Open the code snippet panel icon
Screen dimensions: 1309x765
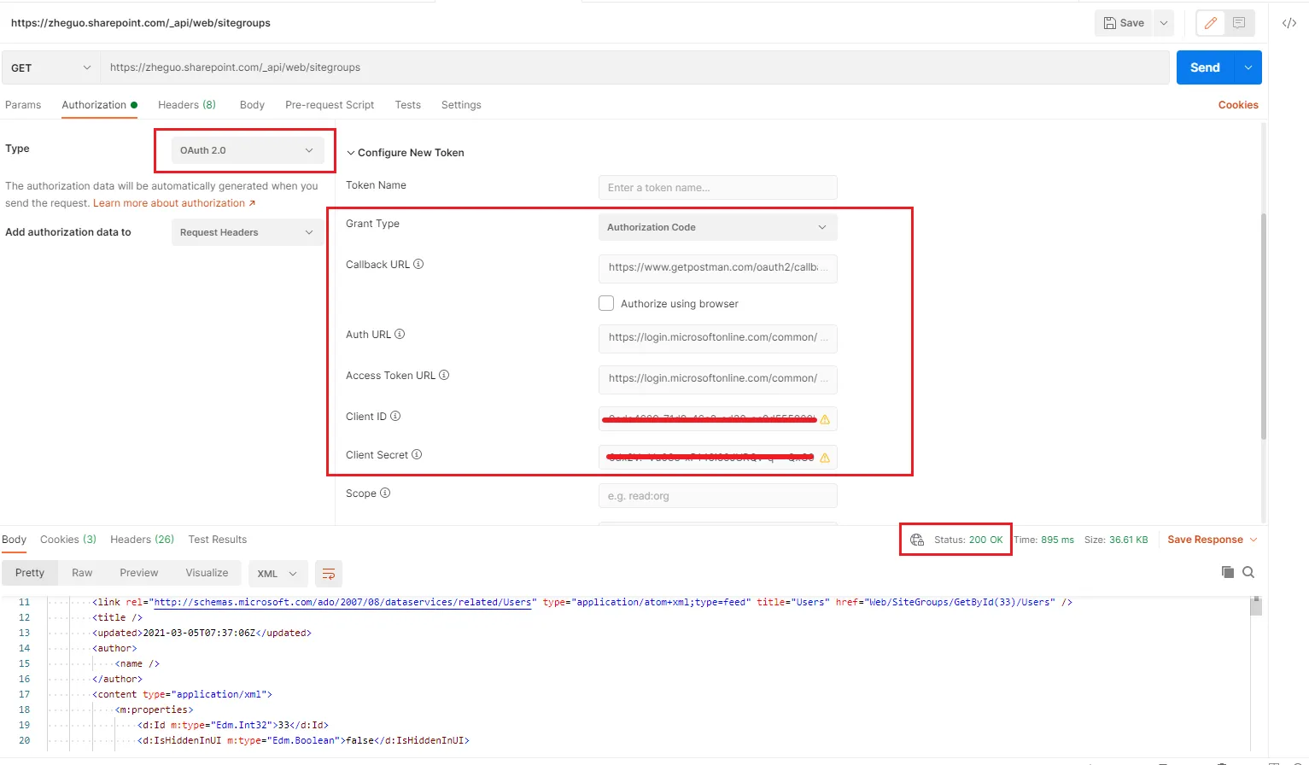pyautogui.click(x=1289, y=23)
